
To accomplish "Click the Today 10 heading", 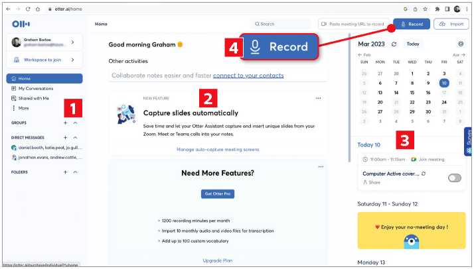I will coord(369,144).
